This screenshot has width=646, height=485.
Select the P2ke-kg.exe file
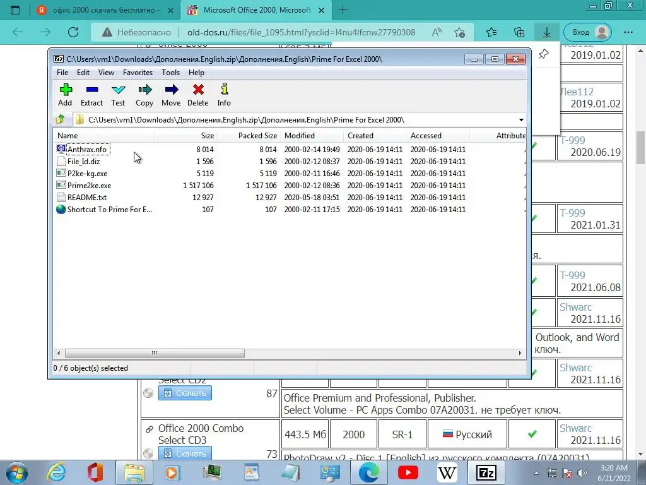[87, 173]
